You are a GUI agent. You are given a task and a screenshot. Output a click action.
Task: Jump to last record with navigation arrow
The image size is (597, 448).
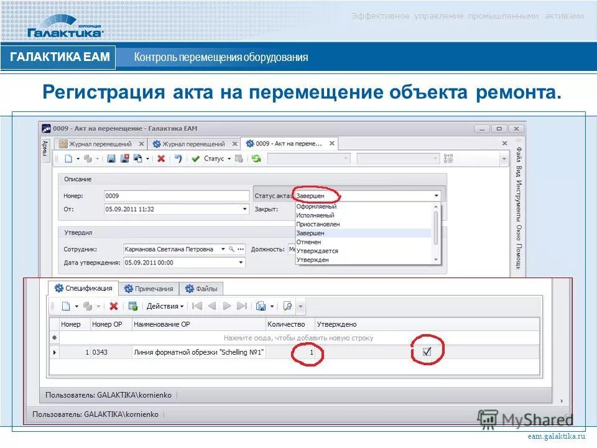[243, 306]
